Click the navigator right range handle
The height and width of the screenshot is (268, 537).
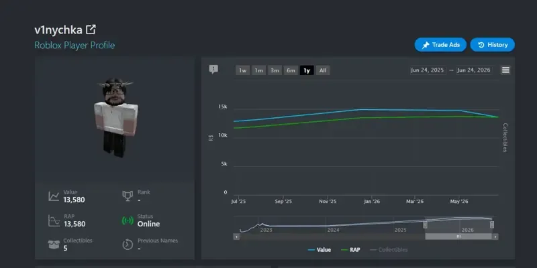(x=492, y=224)
